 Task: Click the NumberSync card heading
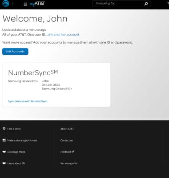pyautogui.click(x=33, y=73)
